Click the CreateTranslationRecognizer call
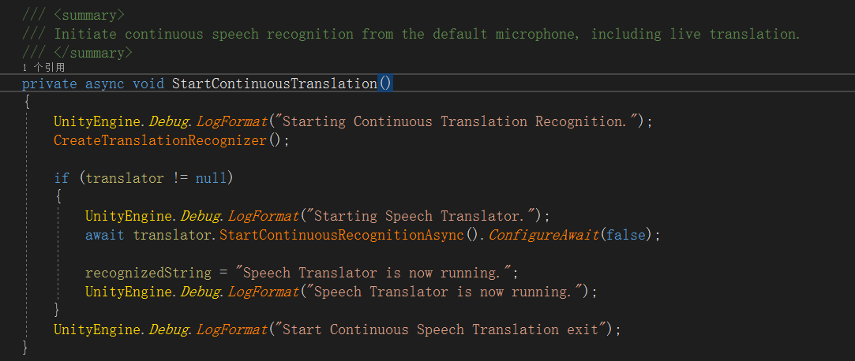855x361 pixels. click(x=159, y=140)
